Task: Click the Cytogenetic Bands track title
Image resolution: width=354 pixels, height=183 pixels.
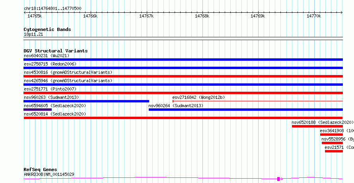Action: [x=47, y=29]
